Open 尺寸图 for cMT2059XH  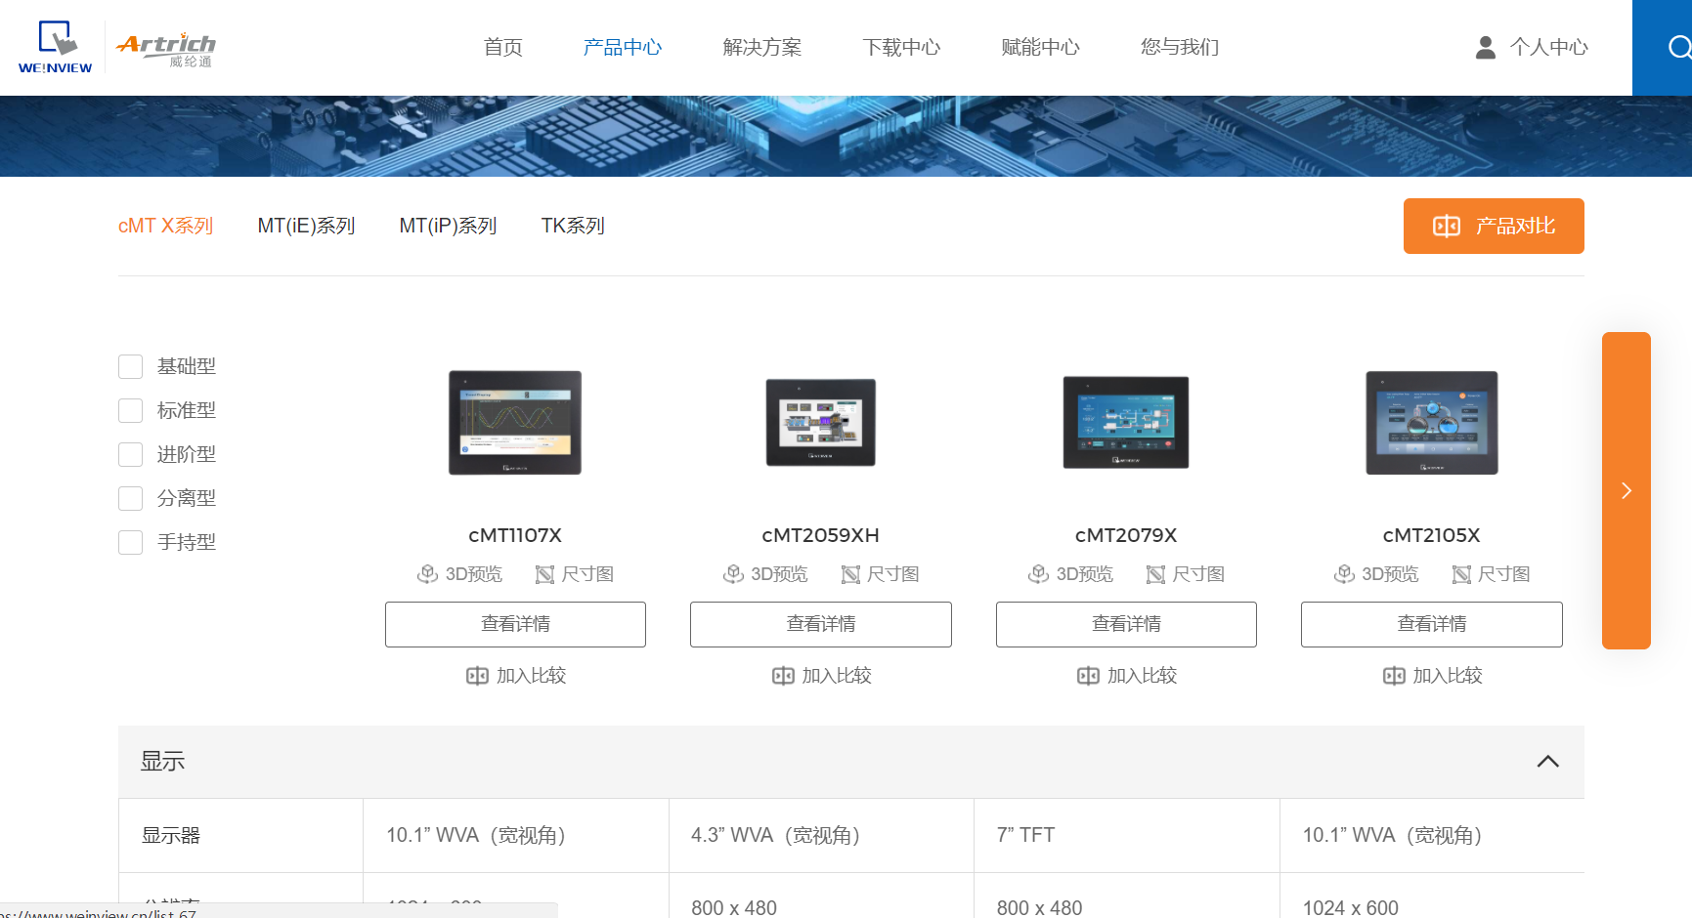click(x=880, y=574)
